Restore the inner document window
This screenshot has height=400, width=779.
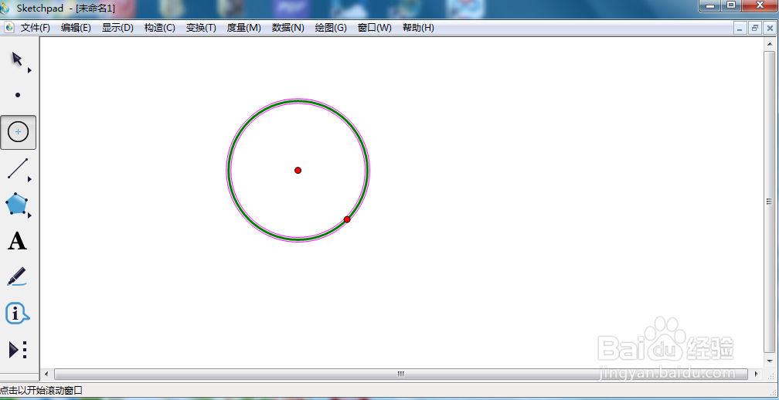point(755,29)
